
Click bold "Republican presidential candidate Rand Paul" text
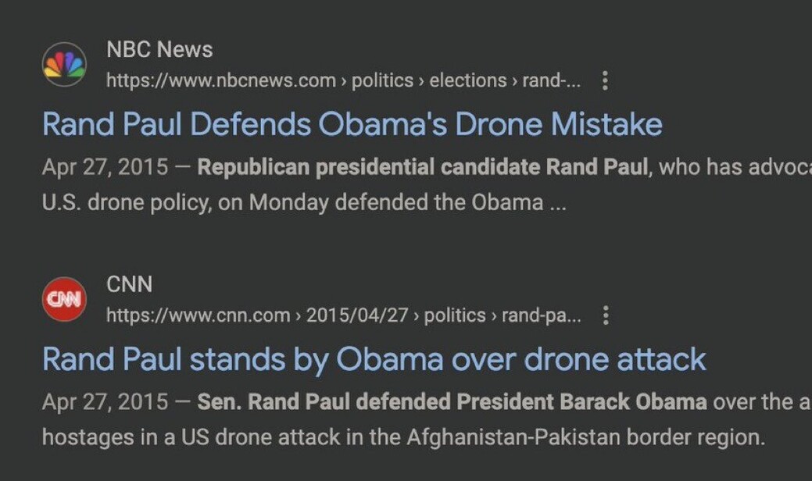click(x=422, y=167)
